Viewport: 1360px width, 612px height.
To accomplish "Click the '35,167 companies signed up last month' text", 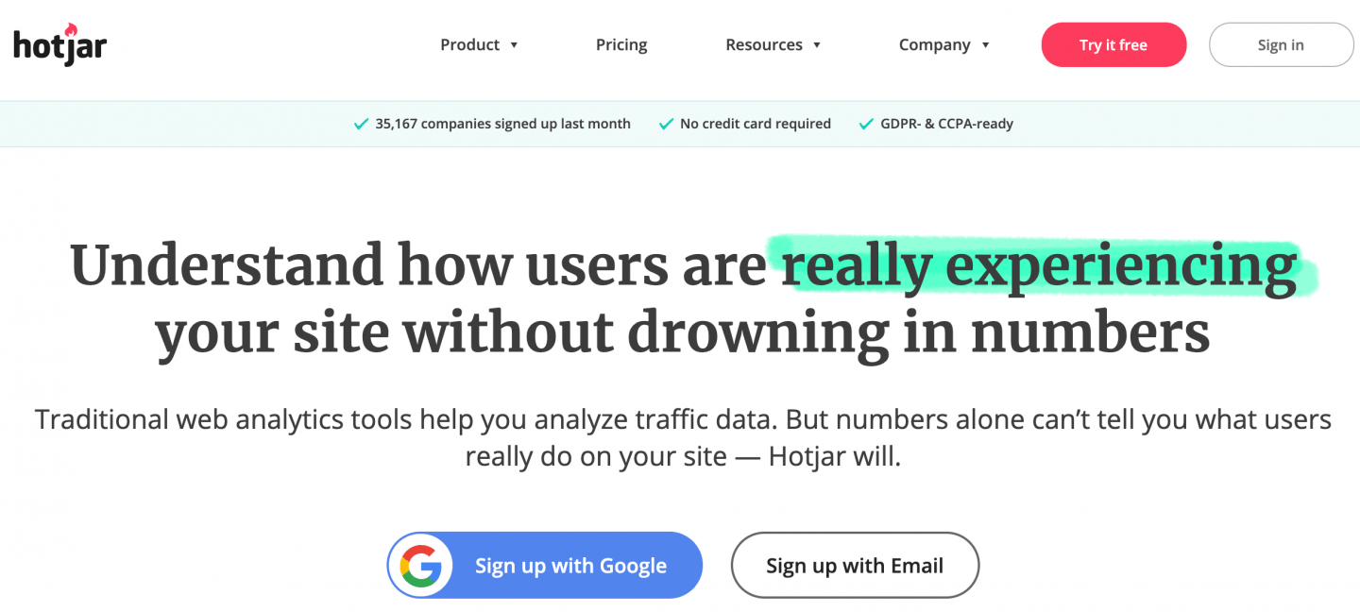I will (502, 124).
